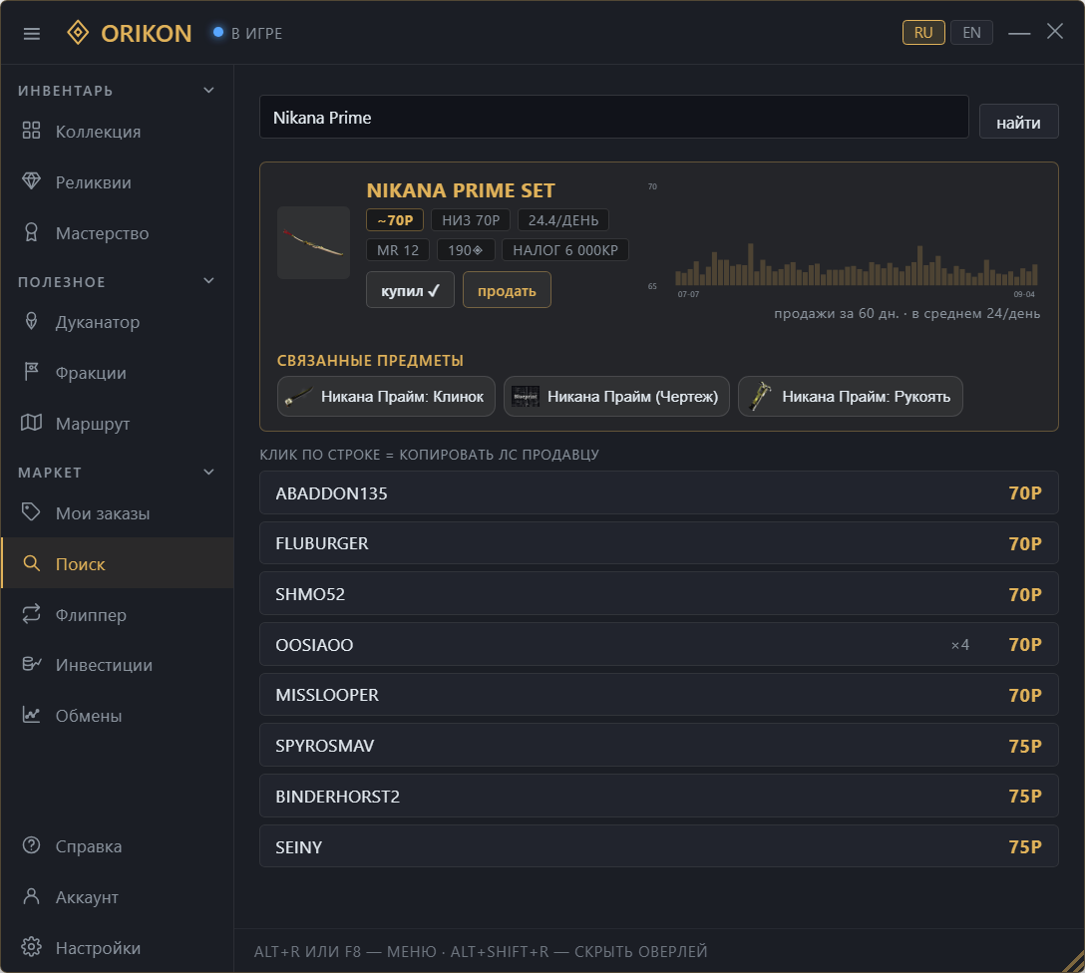Collapse the ИНВЕНТАРЬ section chevron
The height and width of the screenshot is (973, 1085).
(x=208, y=90)
